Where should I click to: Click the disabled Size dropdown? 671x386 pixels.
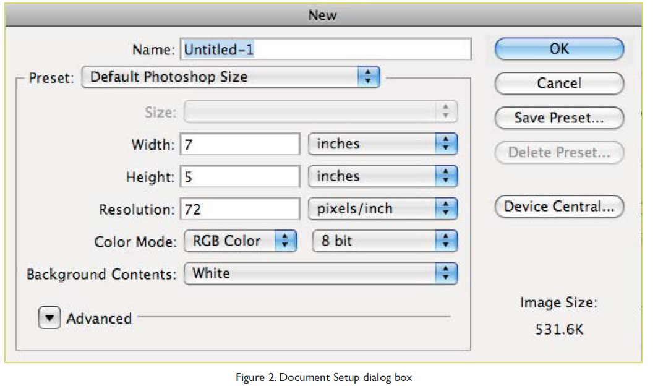(320, 112)
